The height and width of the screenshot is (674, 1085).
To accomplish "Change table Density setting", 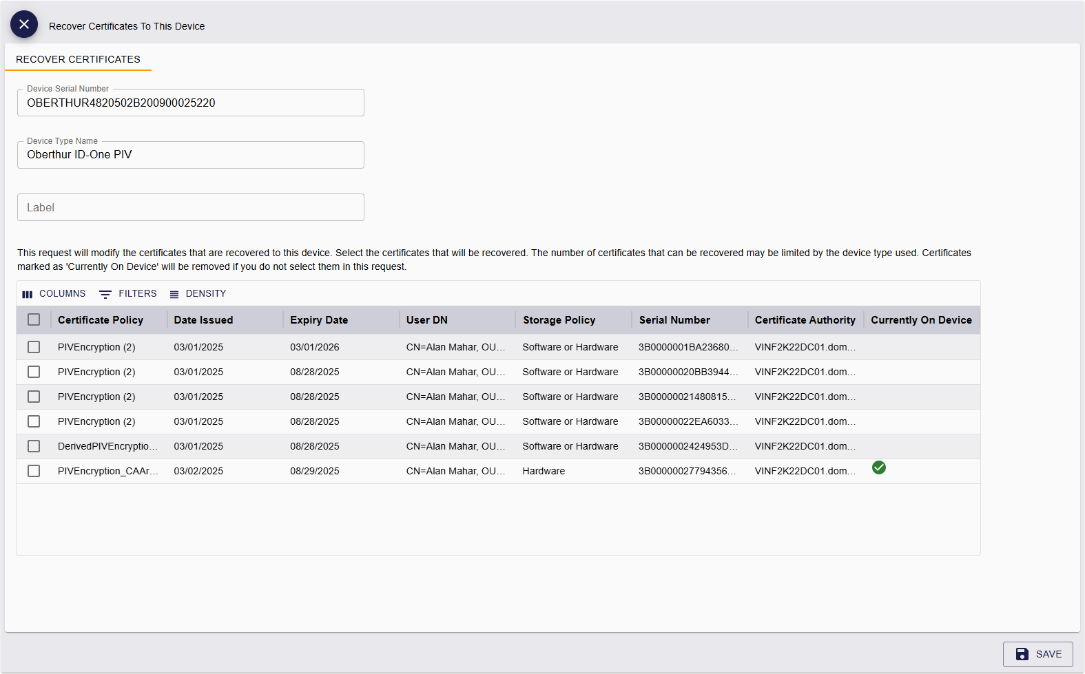I will (198, 293).
